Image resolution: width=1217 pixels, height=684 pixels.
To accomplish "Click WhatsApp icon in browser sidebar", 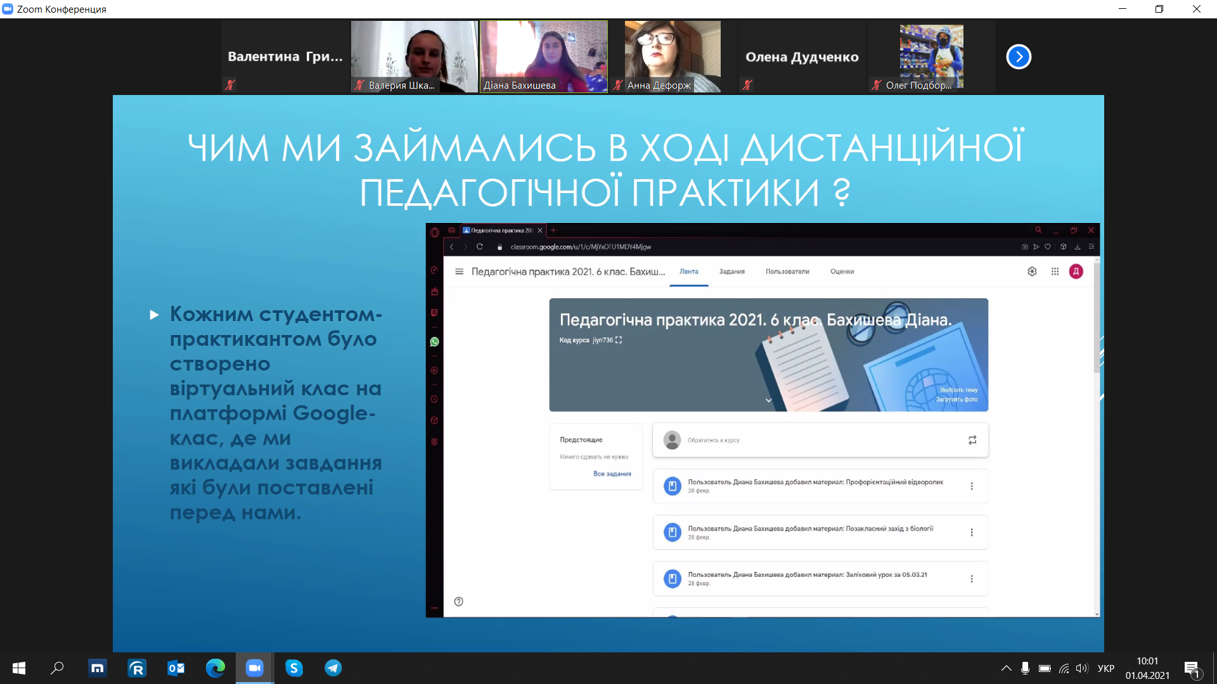I will point(434,342).
